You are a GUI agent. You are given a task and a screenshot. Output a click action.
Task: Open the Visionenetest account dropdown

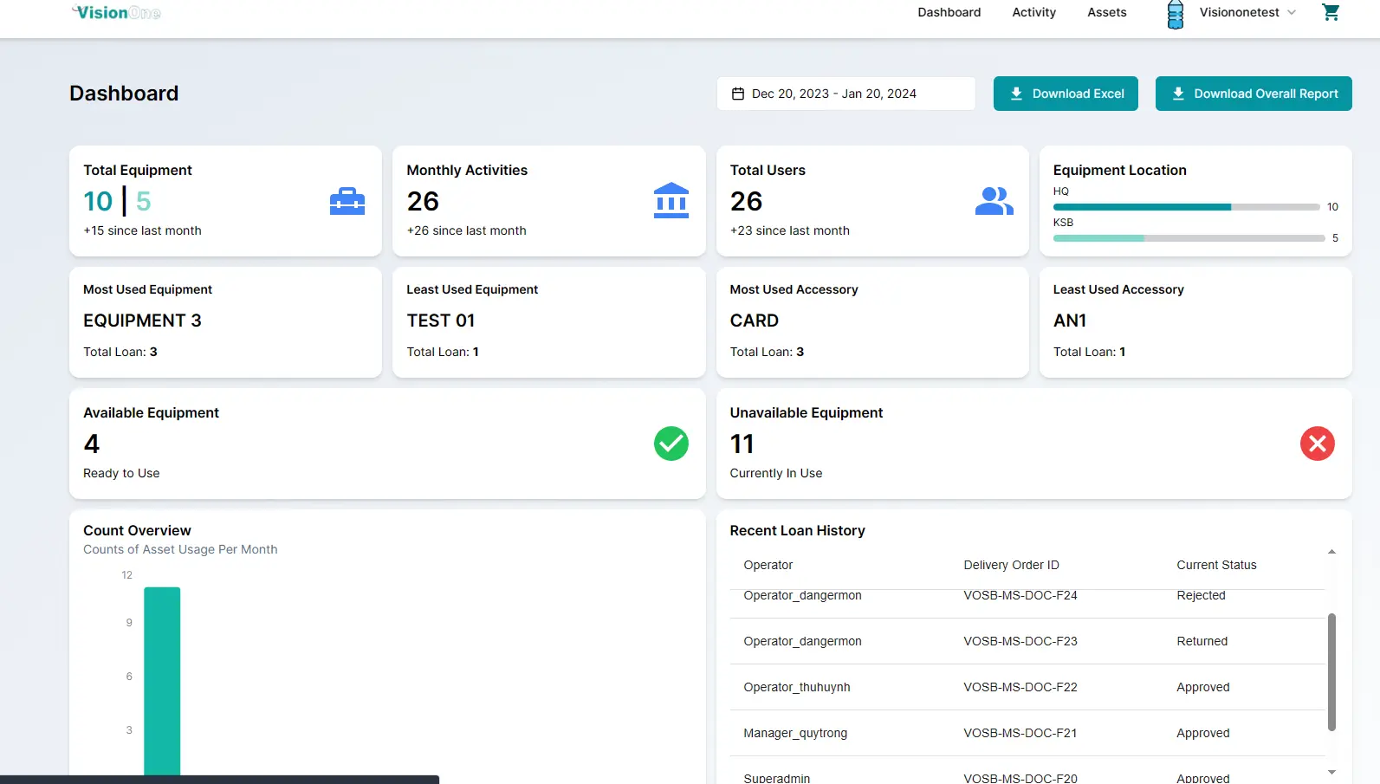point(1247,12)
